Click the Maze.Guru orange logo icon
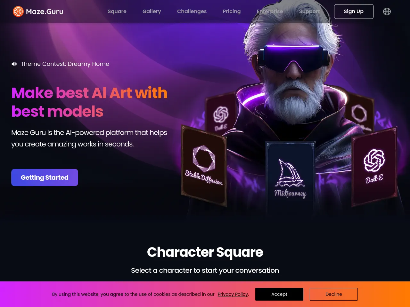410x307 pixels. point(18,12)
